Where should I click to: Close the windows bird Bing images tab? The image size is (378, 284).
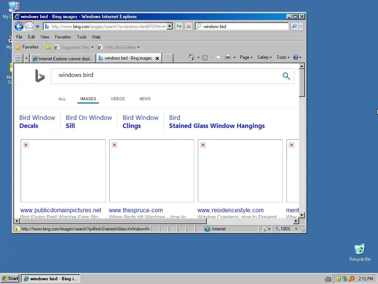pyautogui.click(x=157, y=58)
